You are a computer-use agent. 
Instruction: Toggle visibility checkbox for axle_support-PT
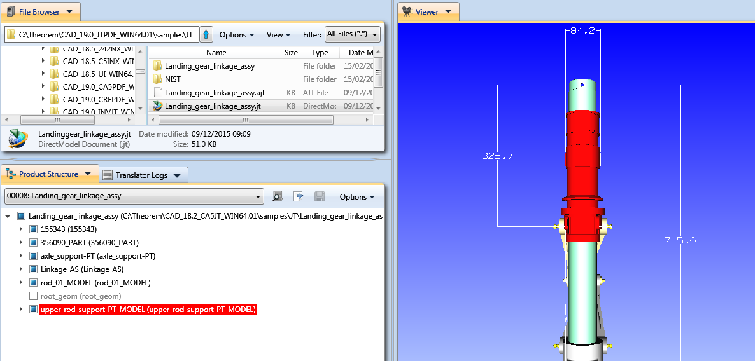click(33, 255)
